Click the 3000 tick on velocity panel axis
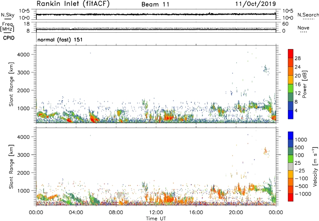The image size is (319, 221). [x=24, y=155]
